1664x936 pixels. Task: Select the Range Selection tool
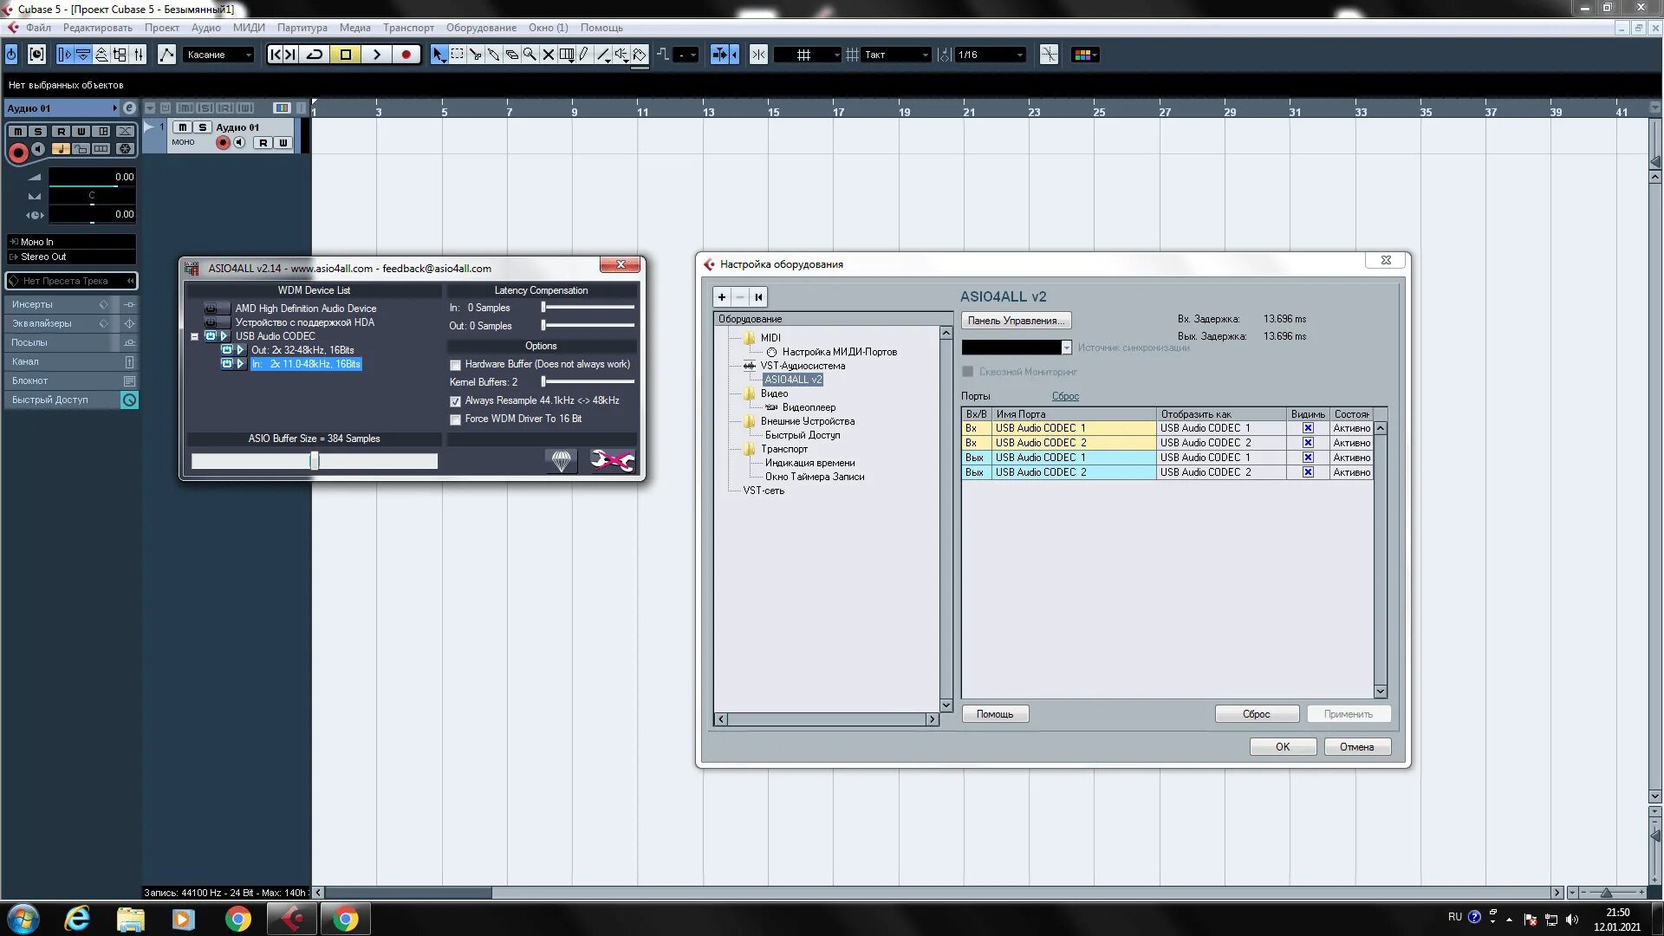coord(457,55)
